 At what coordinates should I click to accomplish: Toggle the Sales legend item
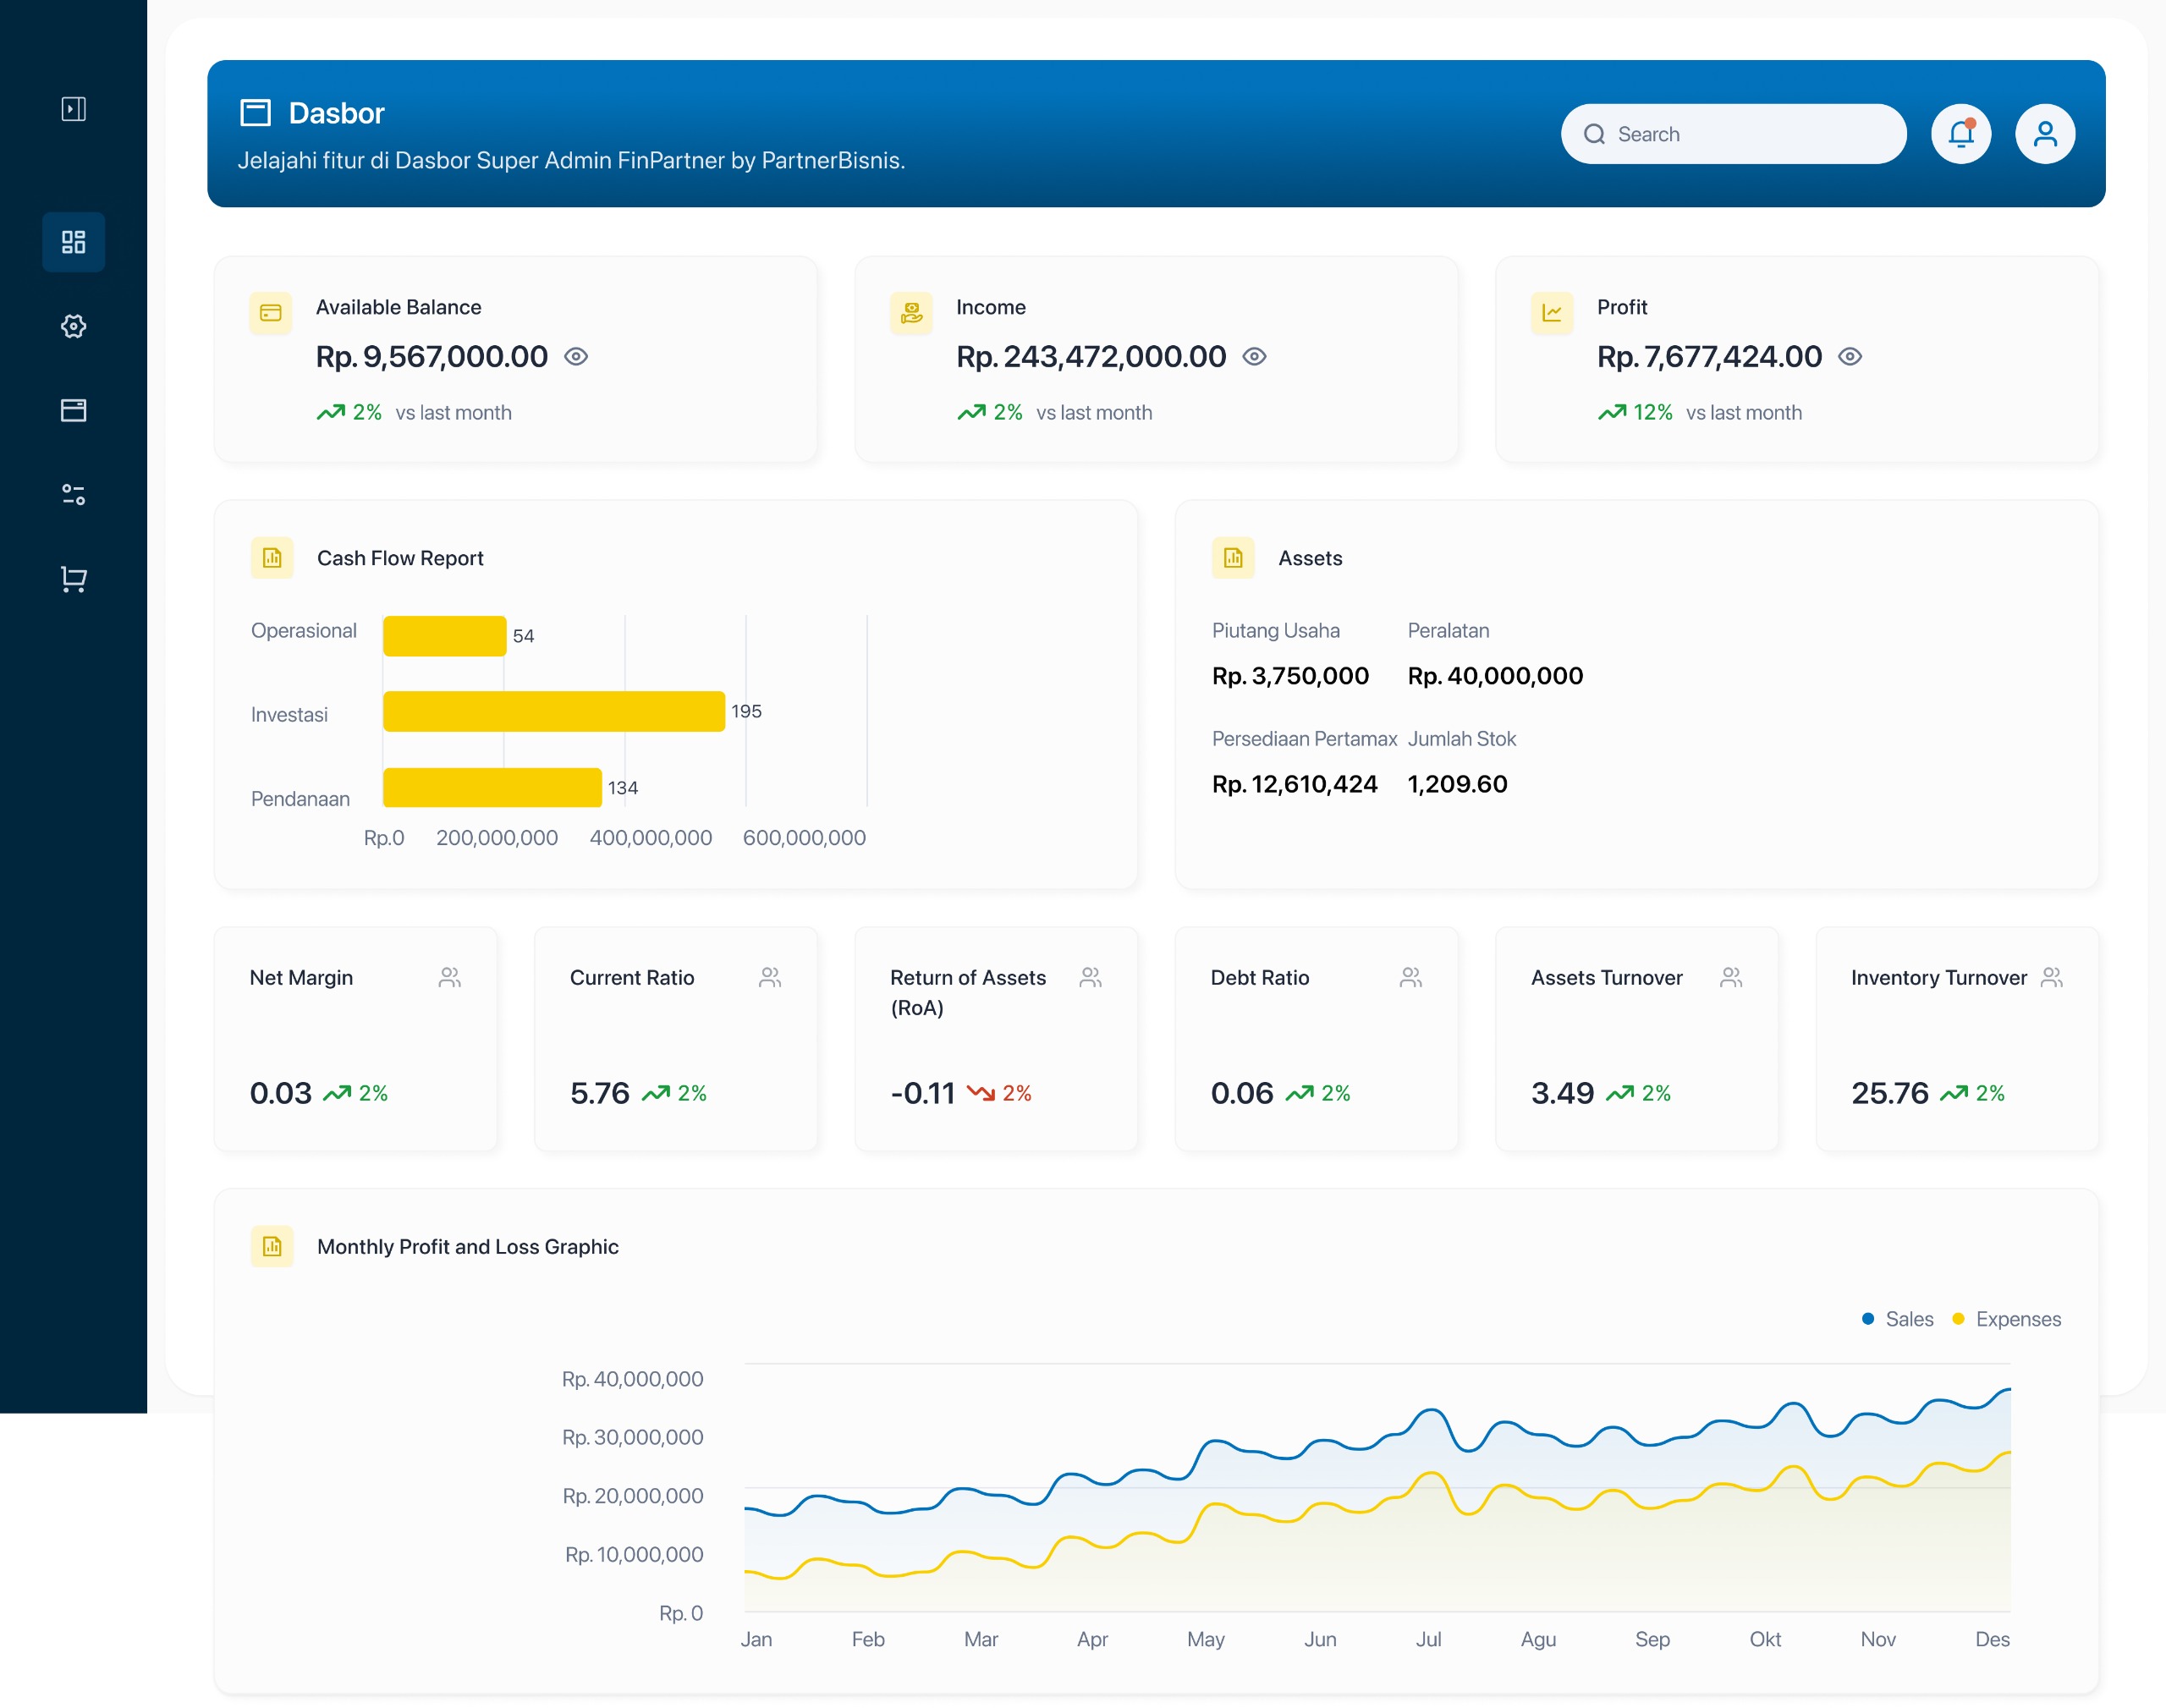click(1897, 1319)
